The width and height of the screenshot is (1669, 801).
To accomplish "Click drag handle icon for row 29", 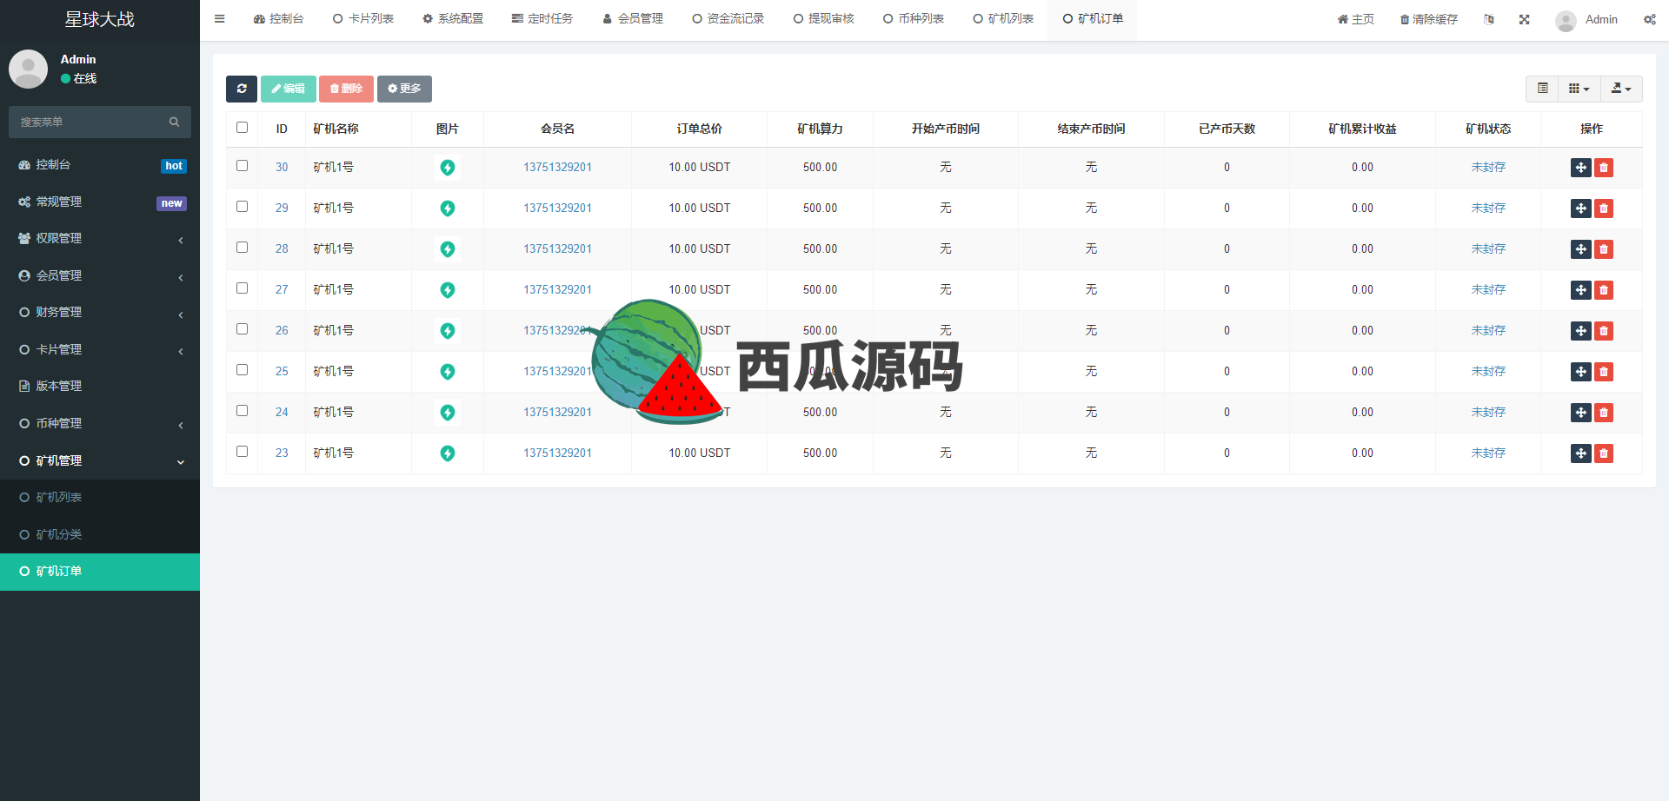I will tap(1581, 209).
